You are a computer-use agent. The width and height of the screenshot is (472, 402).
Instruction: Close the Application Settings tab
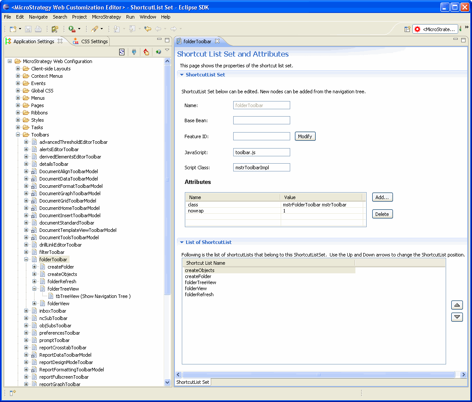point(60,41)
